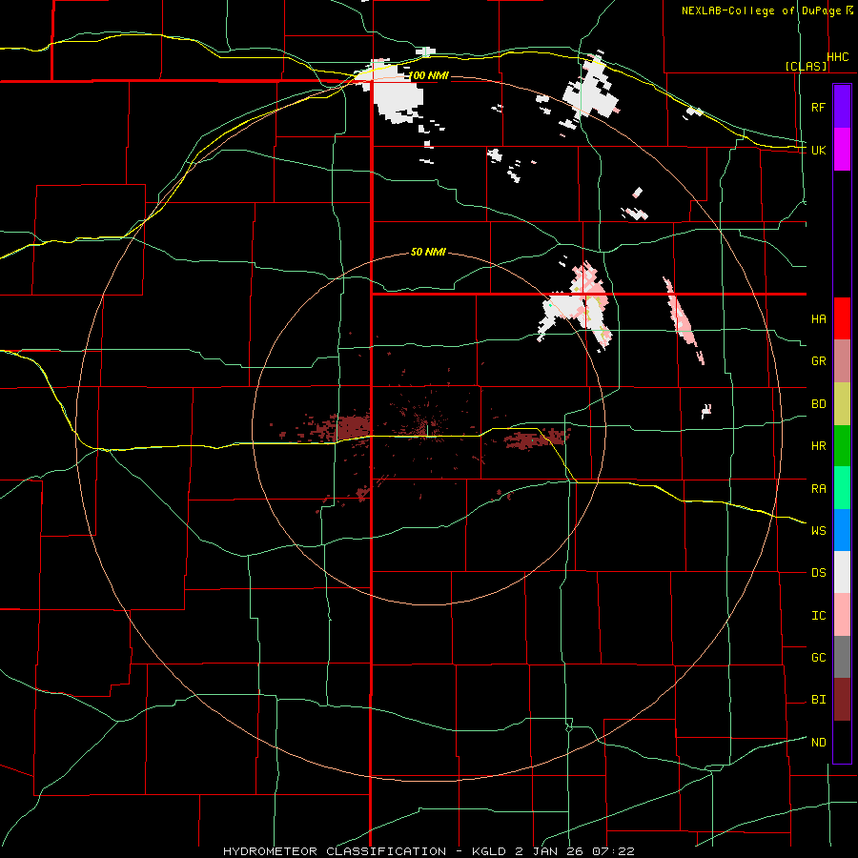Click the red HA legend swatch

point(842,318)
